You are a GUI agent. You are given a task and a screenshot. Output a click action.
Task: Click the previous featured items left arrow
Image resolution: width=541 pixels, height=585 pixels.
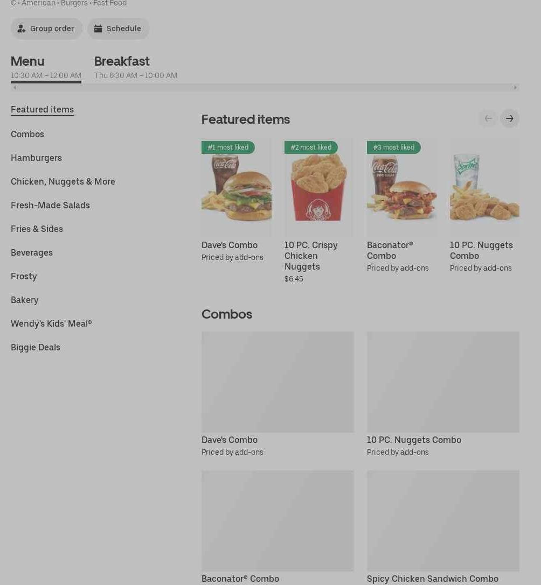(488, 118)
